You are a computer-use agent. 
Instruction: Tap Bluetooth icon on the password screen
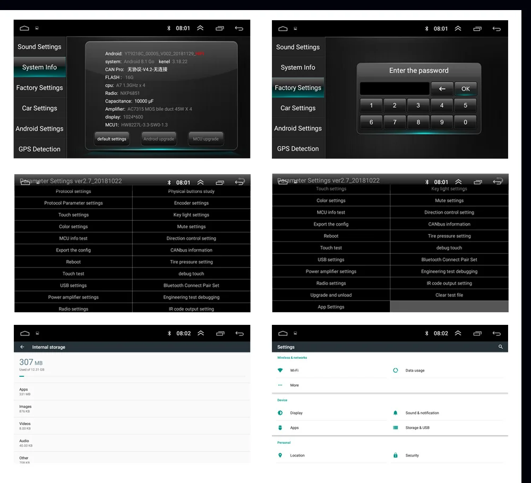[427, 29]
